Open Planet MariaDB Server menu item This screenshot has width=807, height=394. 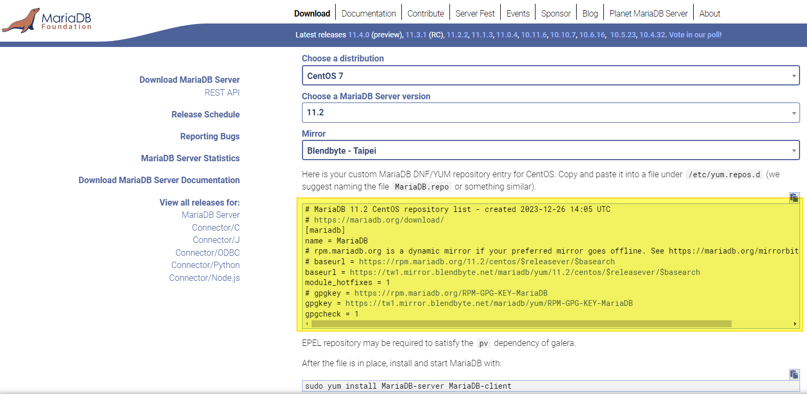648,13
